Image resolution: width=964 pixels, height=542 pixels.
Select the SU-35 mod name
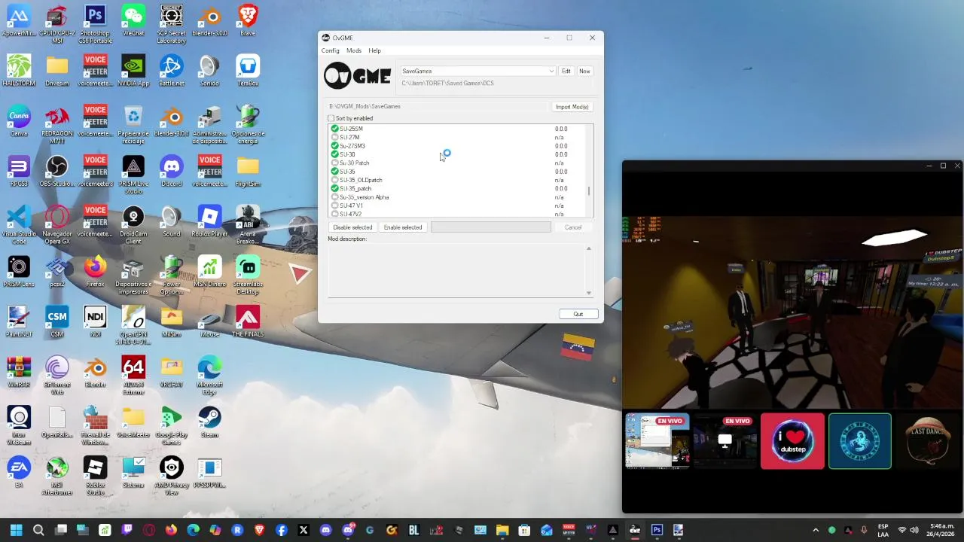pyautogui.click(x=347, y=172)
